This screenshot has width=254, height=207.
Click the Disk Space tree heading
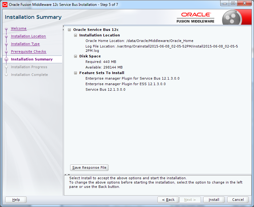(x=90, y=56)
